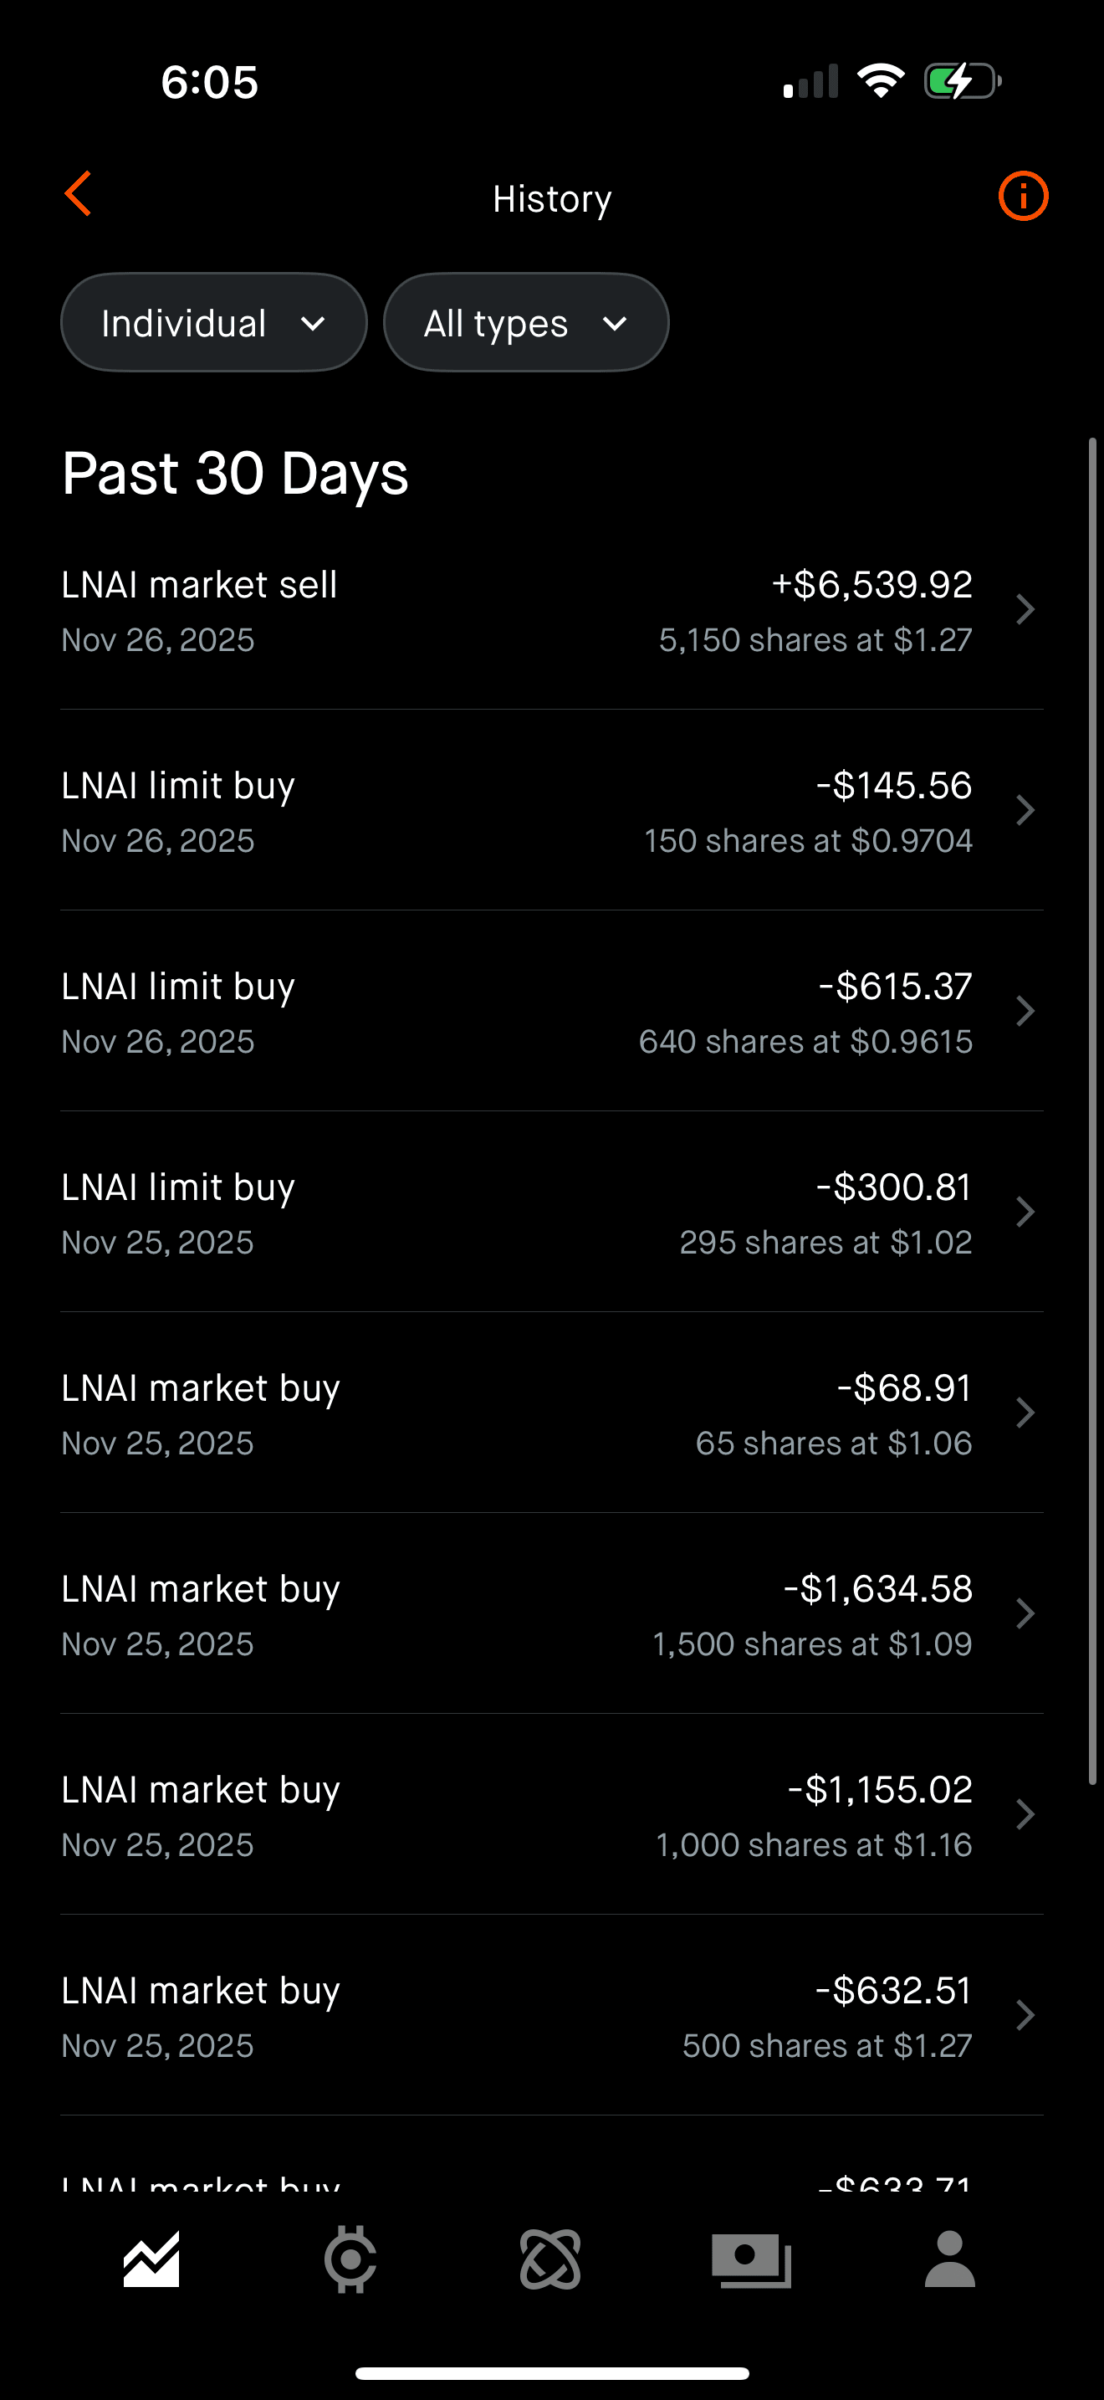The width and height of the screenshot is (1104, 2400).
Task: Tap the +$6,539.92 sell amount
Action: [x=871, y=585]
